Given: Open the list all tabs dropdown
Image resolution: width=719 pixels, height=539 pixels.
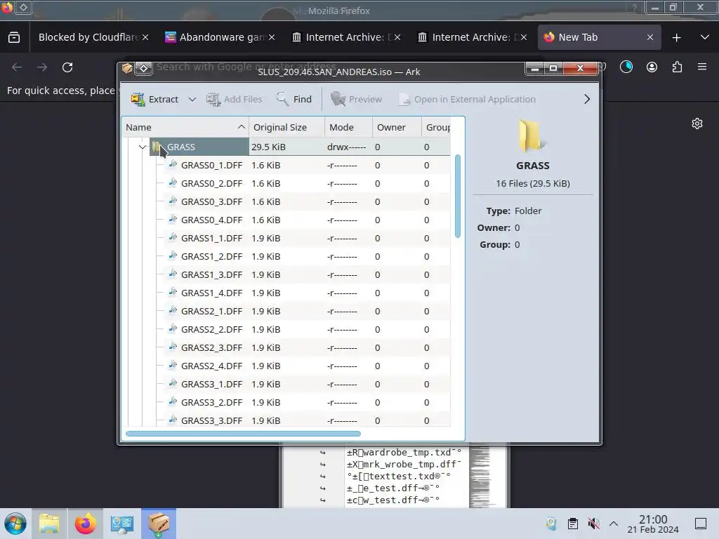Looking at the screenshot, I should tap(705, 37).
